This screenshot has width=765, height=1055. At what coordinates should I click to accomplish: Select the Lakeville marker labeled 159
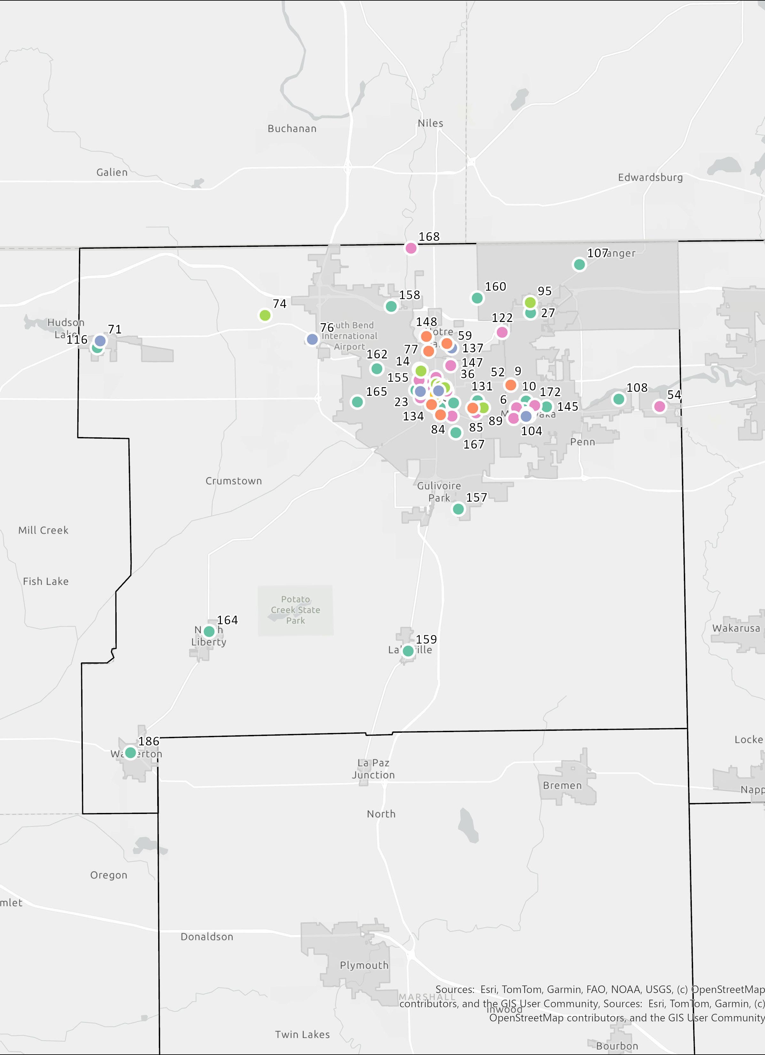[x=408, y=651]
